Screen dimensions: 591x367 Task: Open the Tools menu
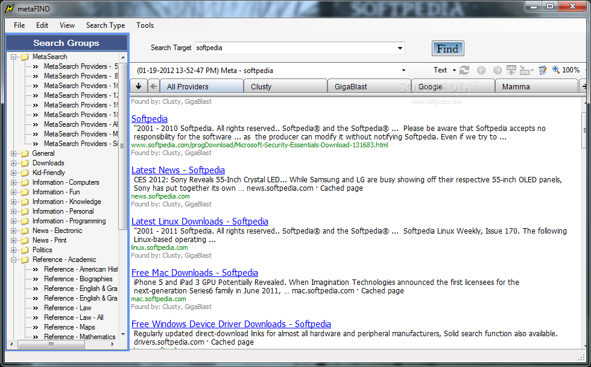tap(145, 25)
